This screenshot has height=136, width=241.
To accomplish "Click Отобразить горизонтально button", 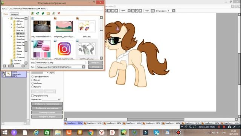I will (47, 104).
